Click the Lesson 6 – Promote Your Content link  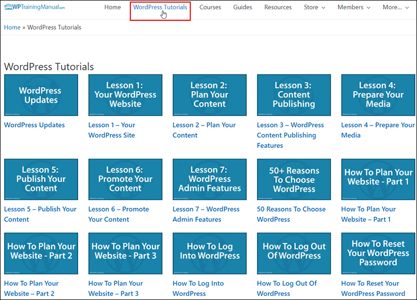(119, 214)
